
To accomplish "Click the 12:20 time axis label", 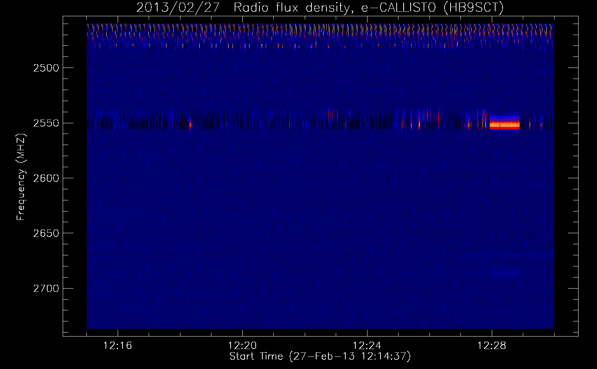I will coord(242,346).
